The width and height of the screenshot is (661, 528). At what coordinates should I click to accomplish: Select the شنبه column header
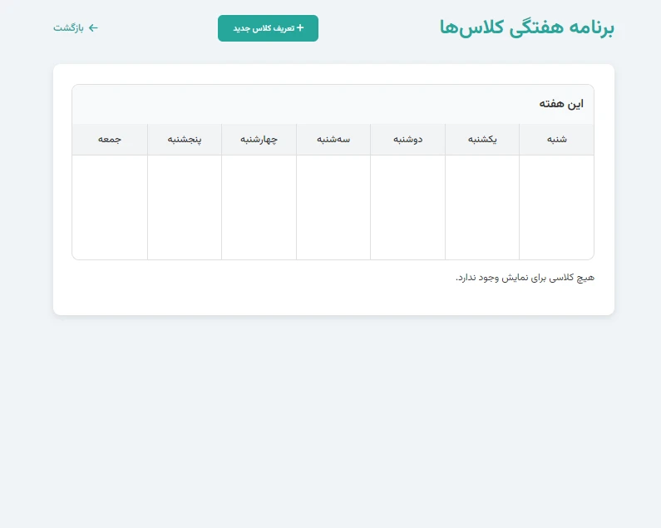pos(556,140)
